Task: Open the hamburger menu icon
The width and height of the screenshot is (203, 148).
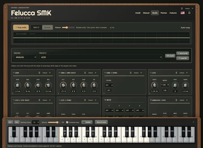Action: 189,13
